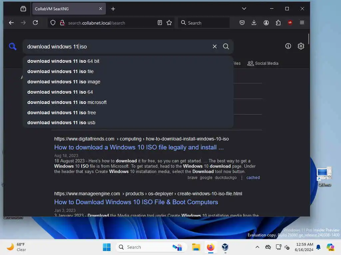The width and height of the screenshot is (341, 255).
Task: Choose suggestion 'download windows 11 iso 64 bit'
Action: tap(128, 61)
